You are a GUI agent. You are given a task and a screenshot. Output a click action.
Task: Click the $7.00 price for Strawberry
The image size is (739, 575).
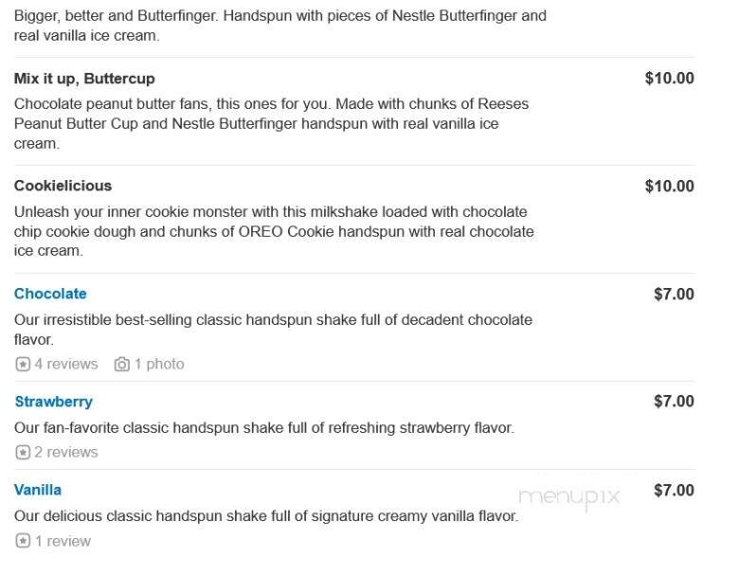(674, 402)
